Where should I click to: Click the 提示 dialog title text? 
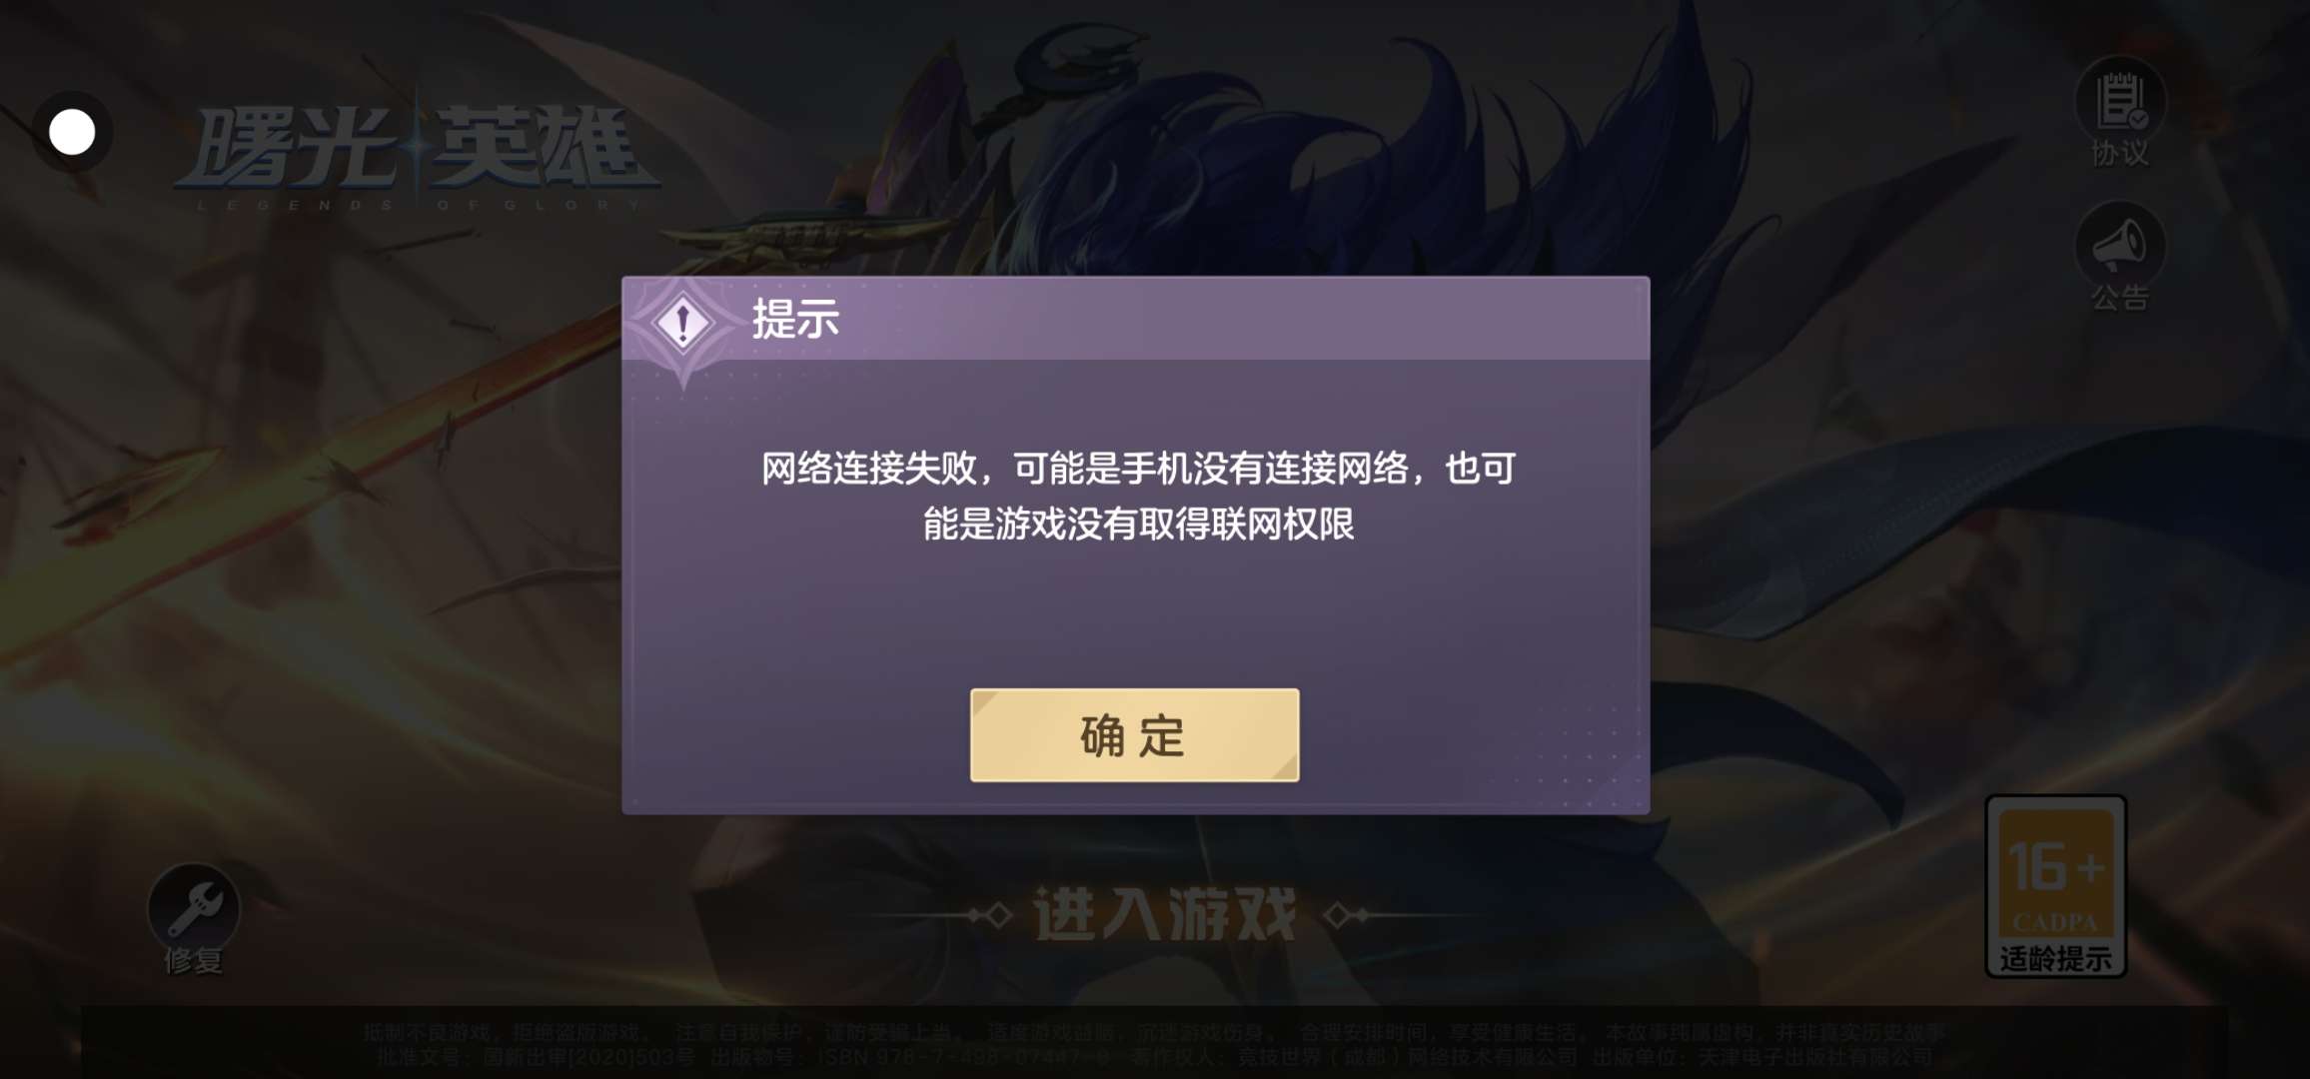point(795,320)
